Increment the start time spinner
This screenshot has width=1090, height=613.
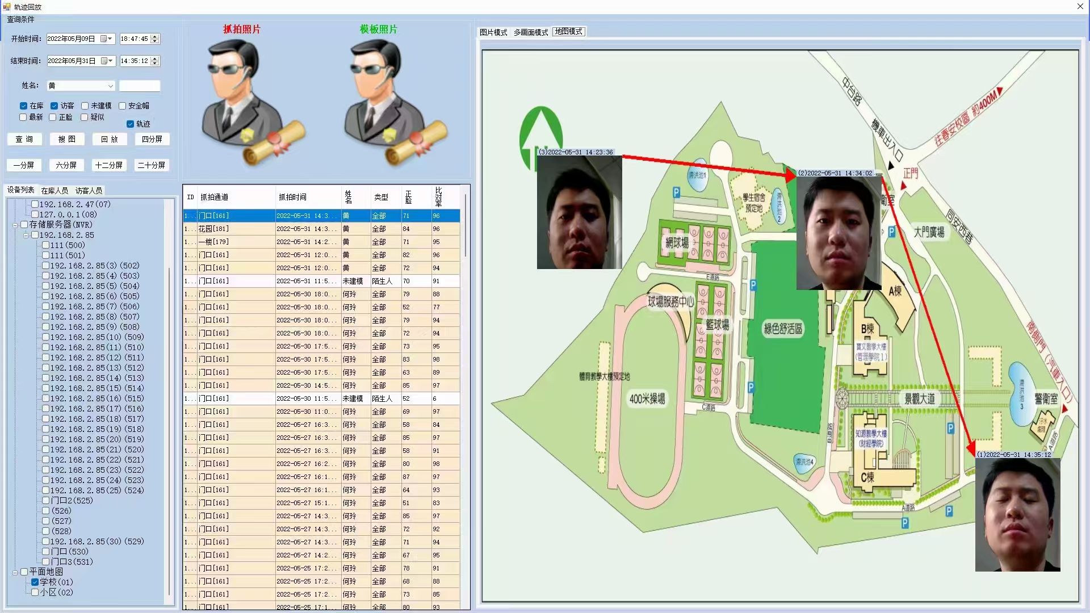click(x=155, y=36)
